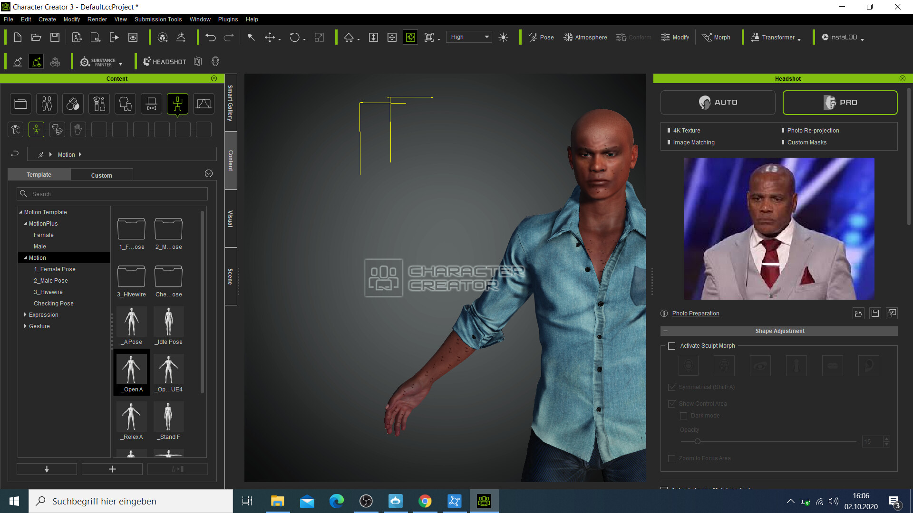Click the Undo arrow icon

click(x=210, y=38)
